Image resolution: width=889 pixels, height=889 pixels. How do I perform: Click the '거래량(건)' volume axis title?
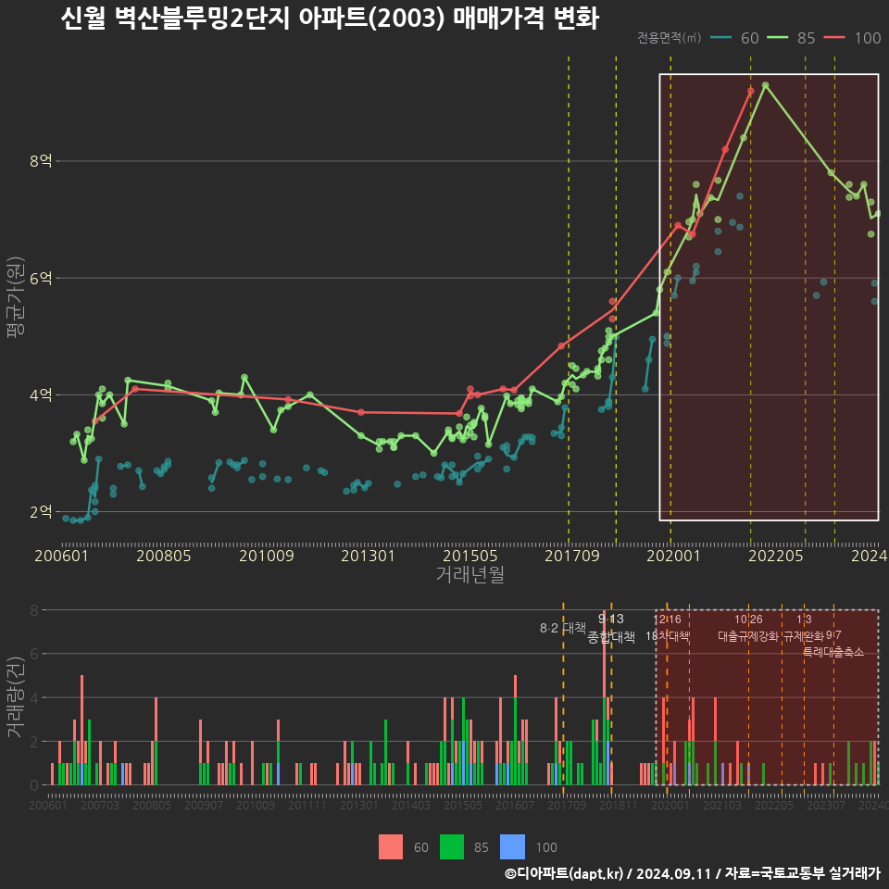point(15,697)
